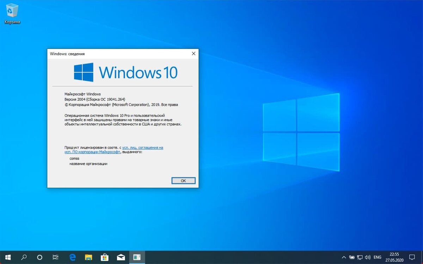
Task: Click the 'название организации' text
Action: pyautogui.click(x=88, y=164)
